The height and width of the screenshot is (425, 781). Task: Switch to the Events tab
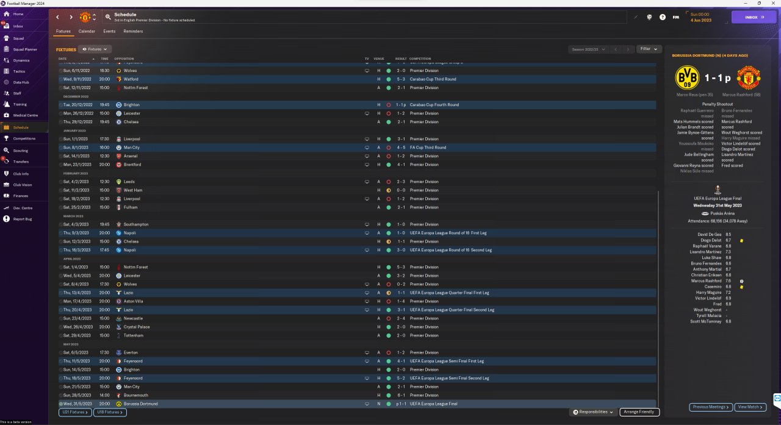pyautogui.click(x=109, y=31)
